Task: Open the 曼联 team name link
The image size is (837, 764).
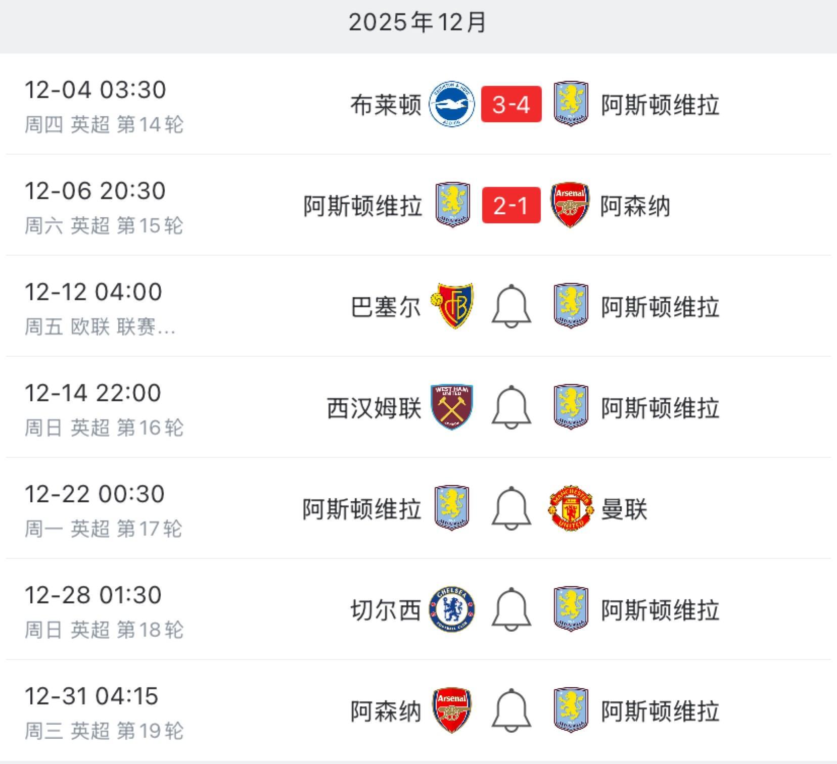Action: click(x=624, y=509)
